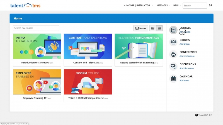223x125 pixels.
Task: Click the Add group link
Action: 185,44
